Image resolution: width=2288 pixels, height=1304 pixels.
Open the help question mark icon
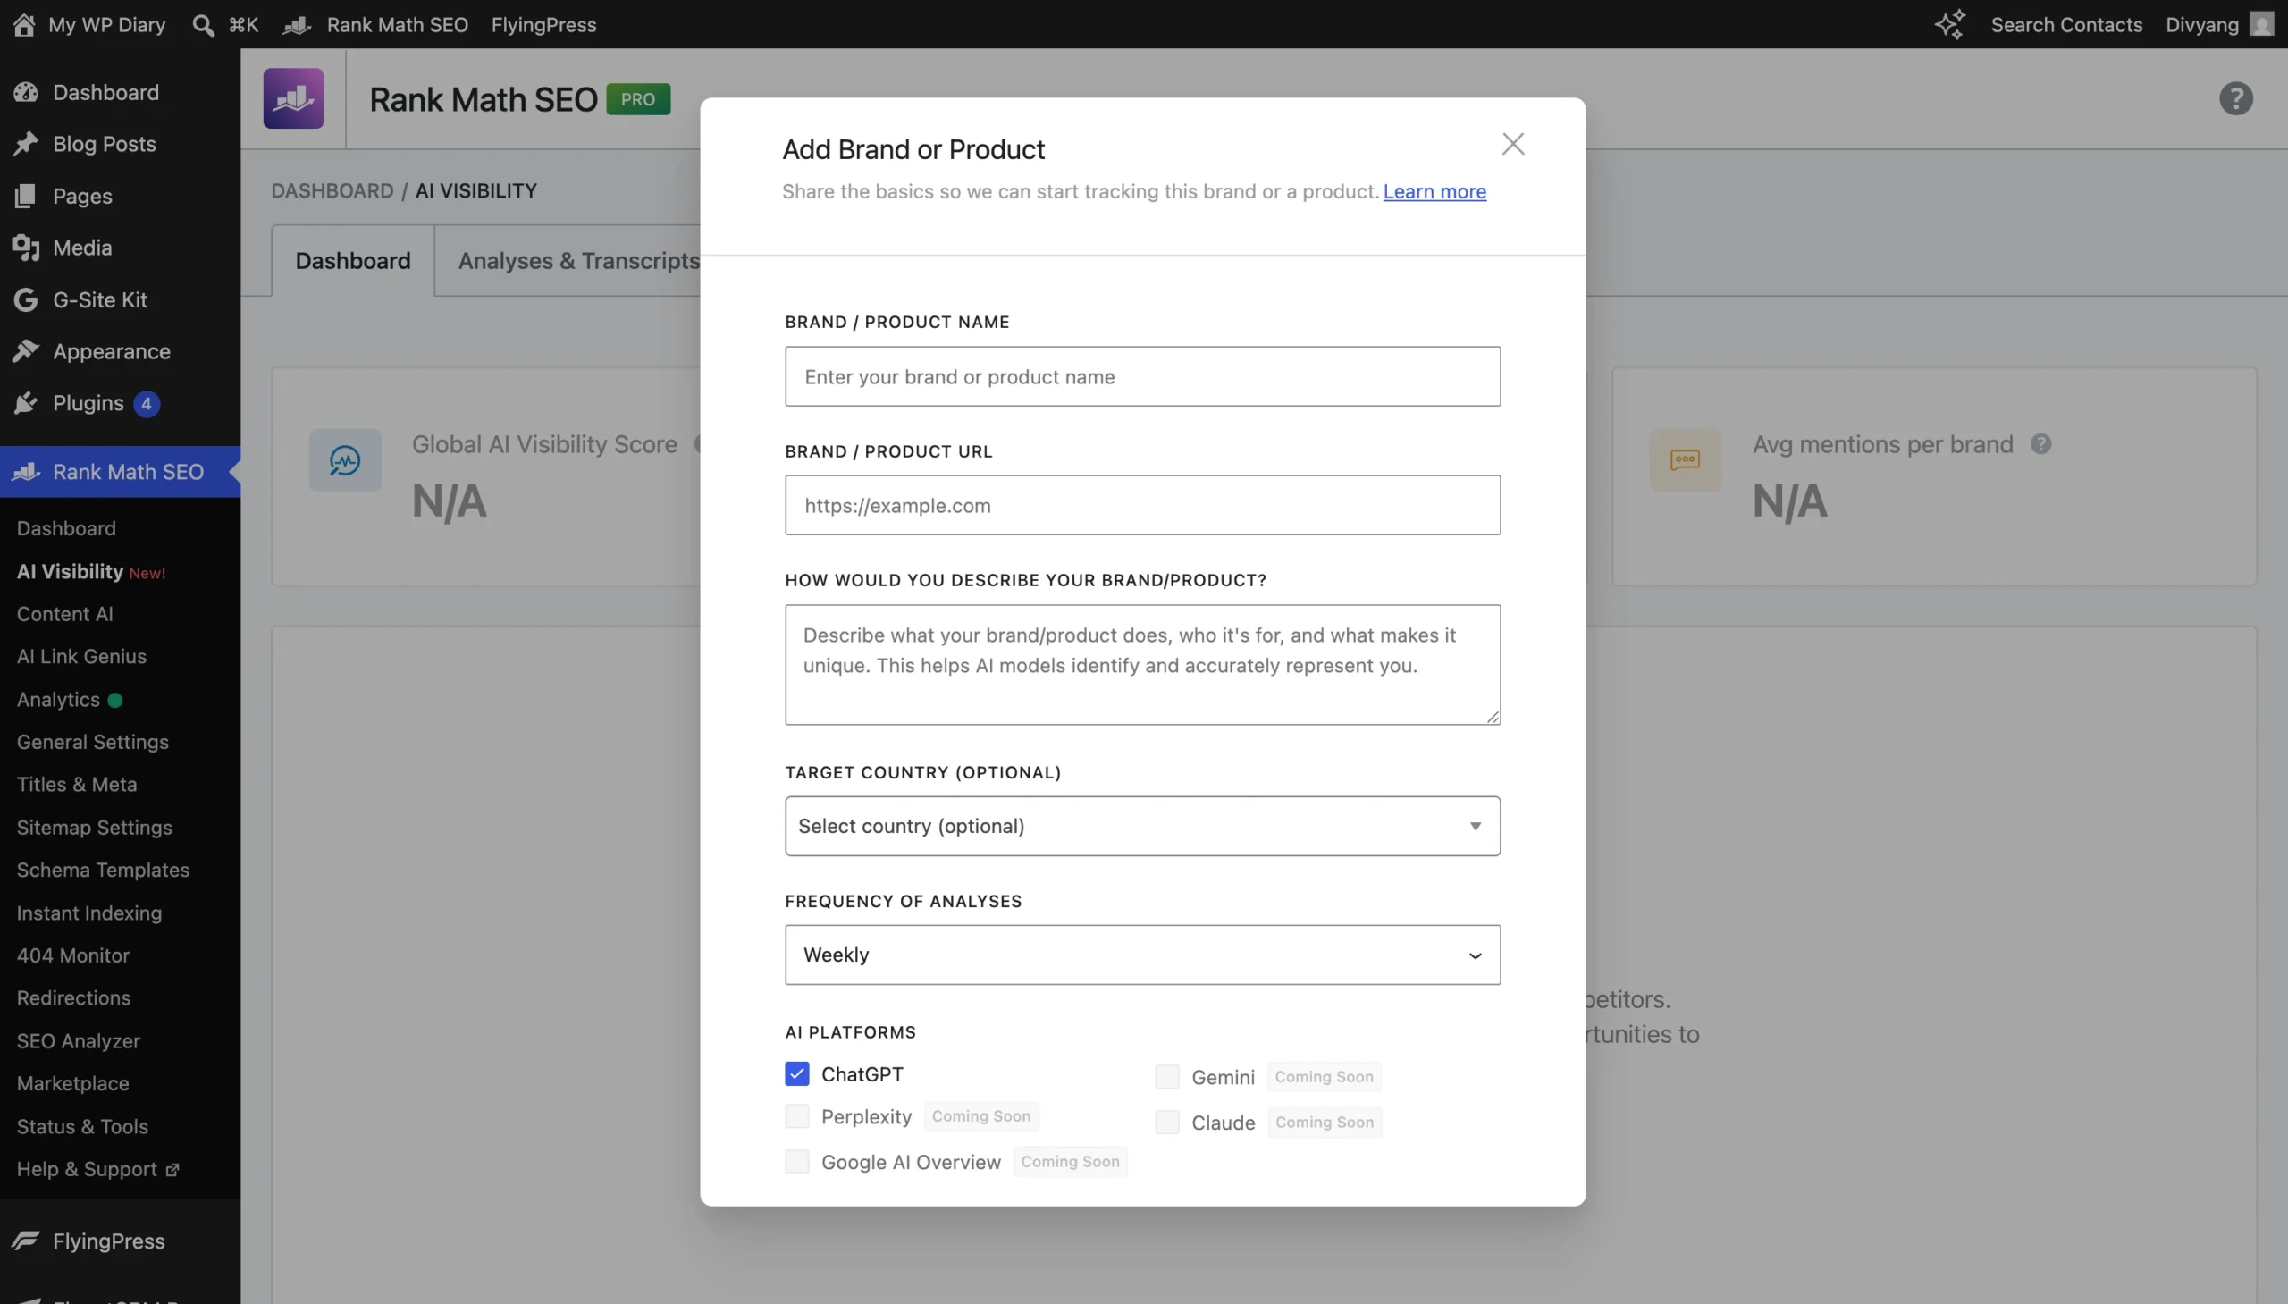click(2235, 98)
